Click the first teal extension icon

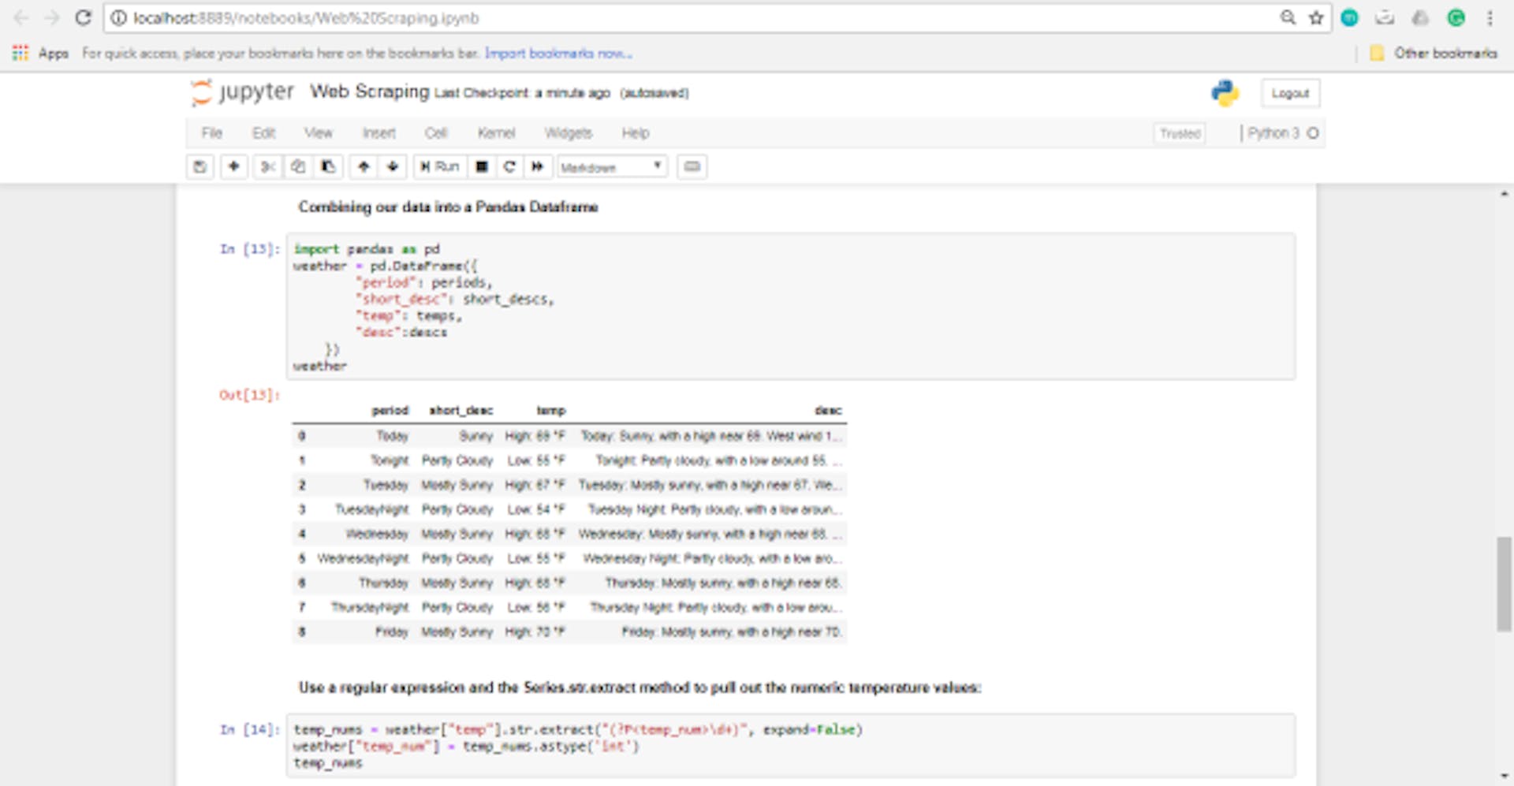pos(1349,17)
